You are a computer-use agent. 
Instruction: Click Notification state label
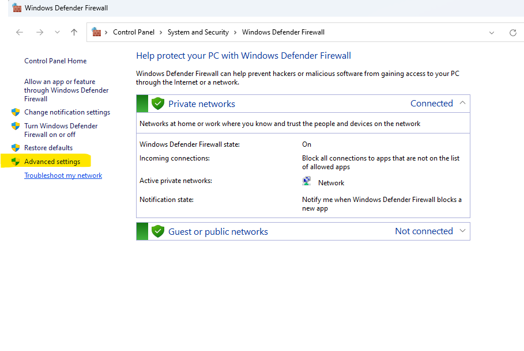(167, 200)
